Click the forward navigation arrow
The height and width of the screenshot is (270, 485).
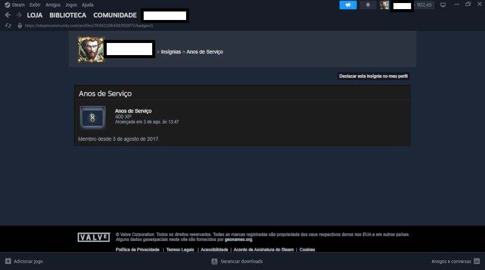(19, 15)
